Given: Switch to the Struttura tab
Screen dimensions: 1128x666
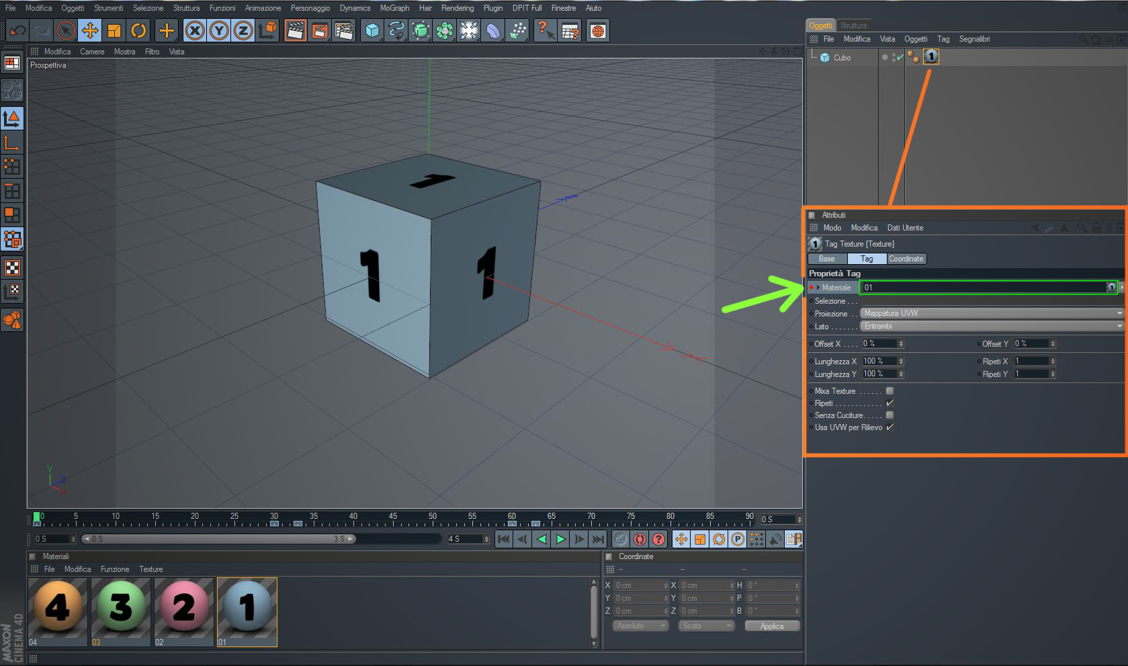Looking at the screenshot, I should [x=853, y=26].
